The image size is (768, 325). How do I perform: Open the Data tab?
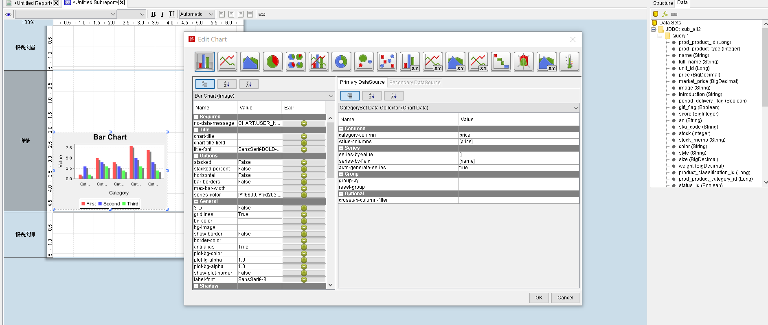point(682,3)
